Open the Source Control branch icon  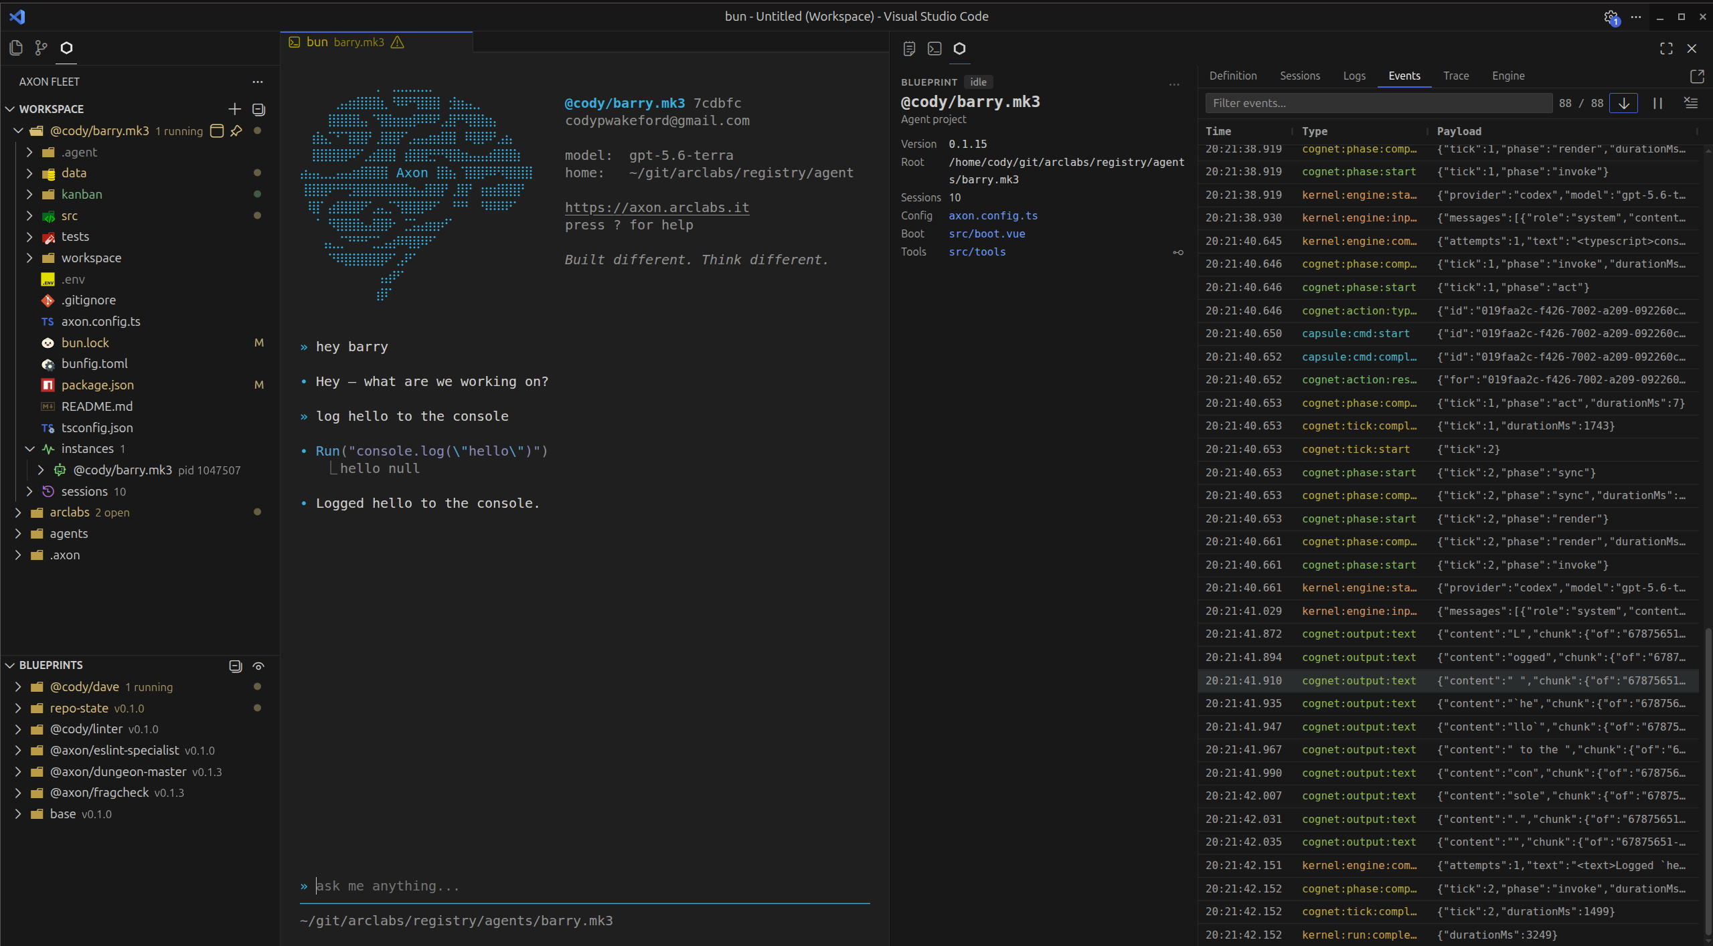click(x=41, y=48)
